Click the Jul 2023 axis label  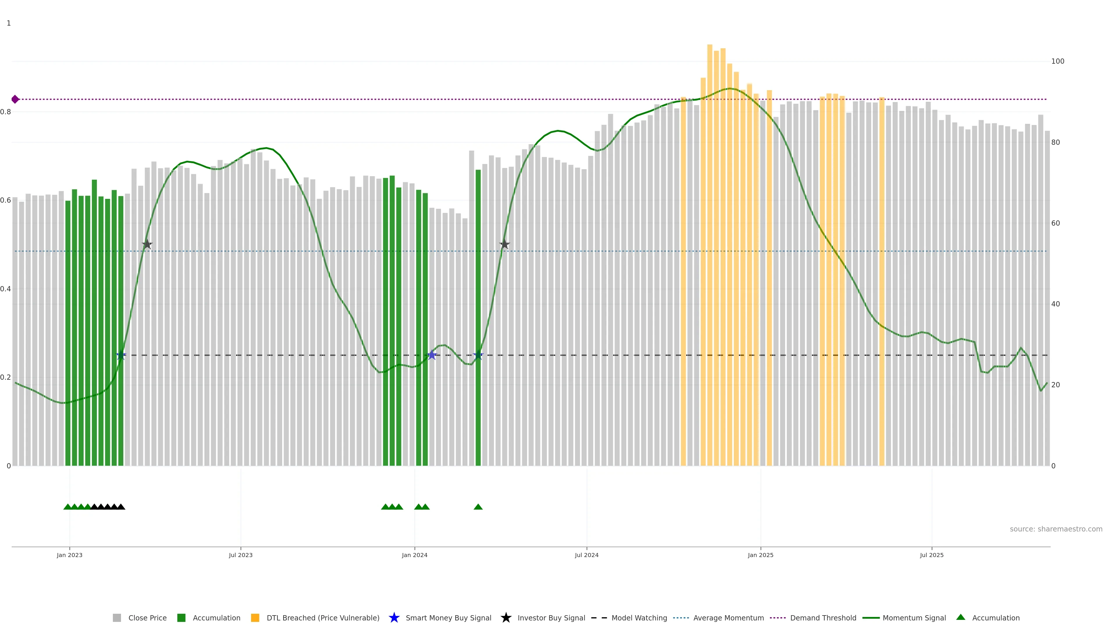(x=241, y=555)
